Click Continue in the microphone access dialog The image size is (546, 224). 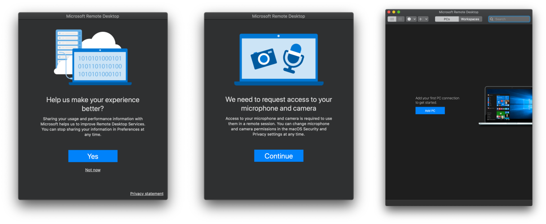point(278,156)
